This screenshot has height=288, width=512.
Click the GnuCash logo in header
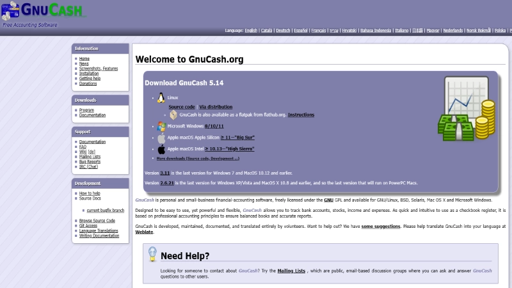tap(42, 10)
